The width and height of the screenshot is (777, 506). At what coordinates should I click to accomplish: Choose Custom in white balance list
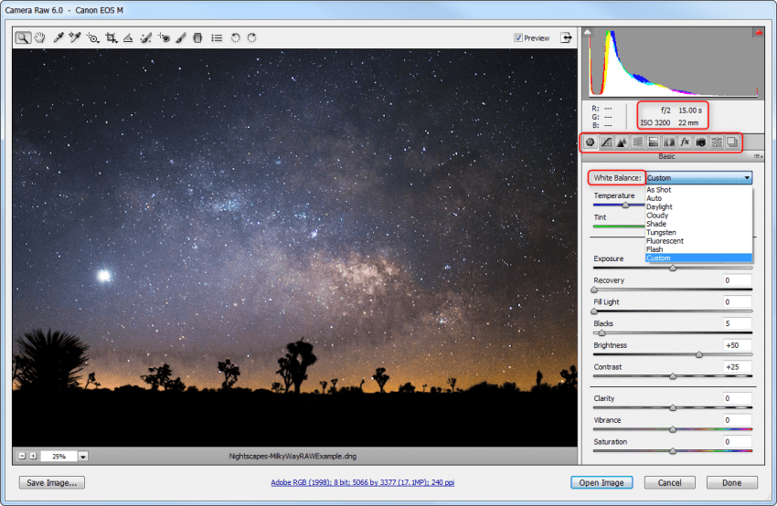click(698, 258)
